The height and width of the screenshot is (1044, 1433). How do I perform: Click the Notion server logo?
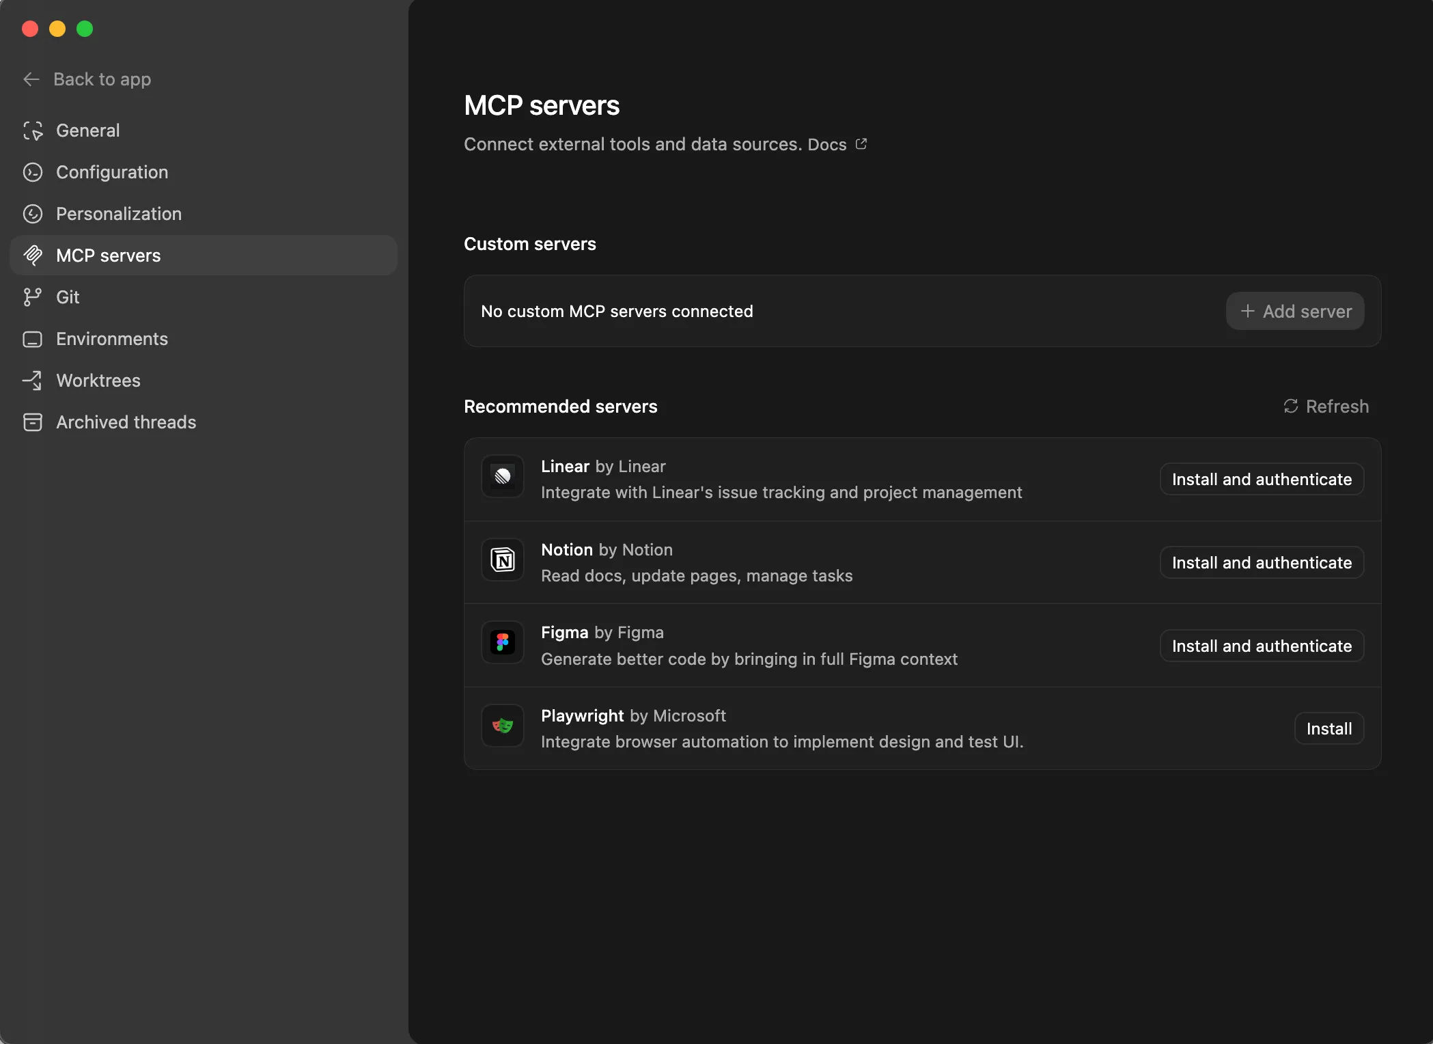coord(502,560)
